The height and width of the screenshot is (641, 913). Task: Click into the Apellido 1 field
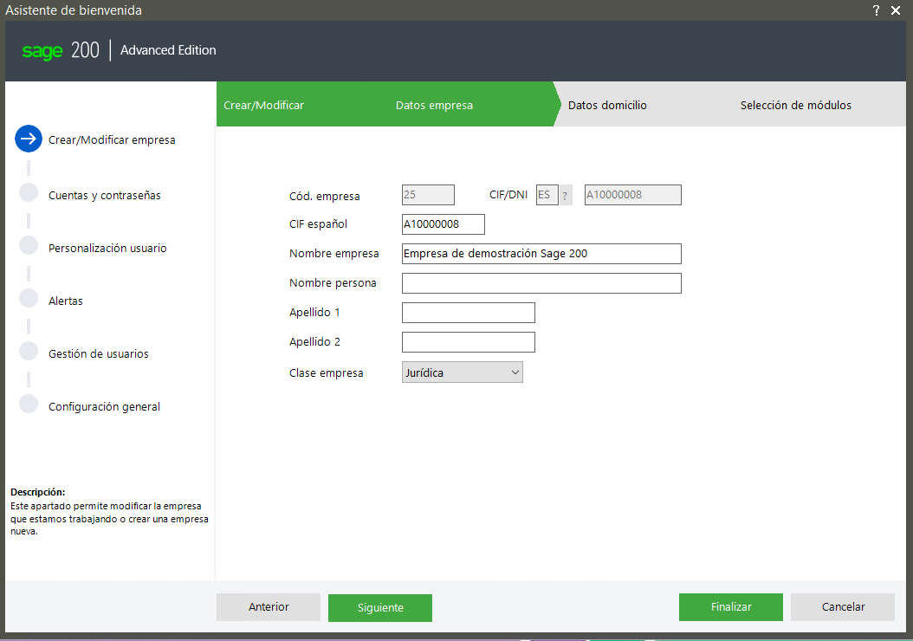(468, 313)
